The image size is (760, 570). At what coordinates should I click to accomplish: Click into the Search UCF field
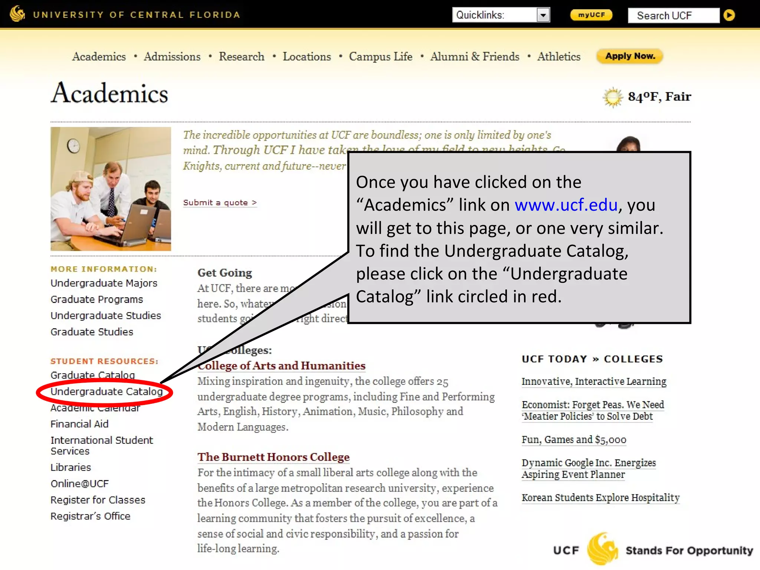(x=674, y=16)
